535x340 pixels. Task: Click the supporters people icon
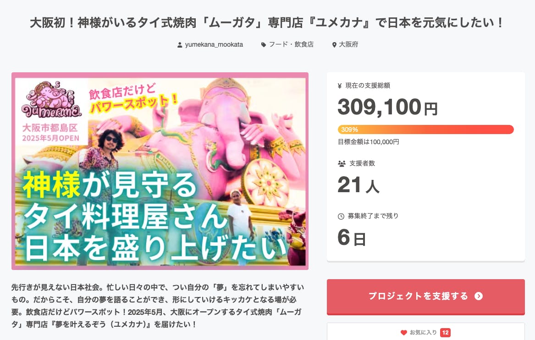click(341, 163)
